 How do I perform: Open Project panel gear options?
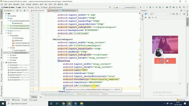click(x=25, y=11)
